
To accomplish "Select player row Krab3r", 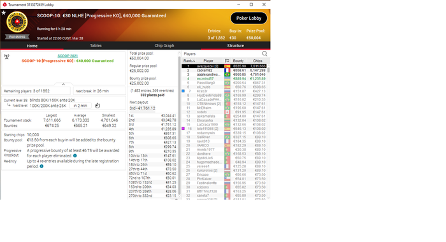I will click(x=224, y=91).
